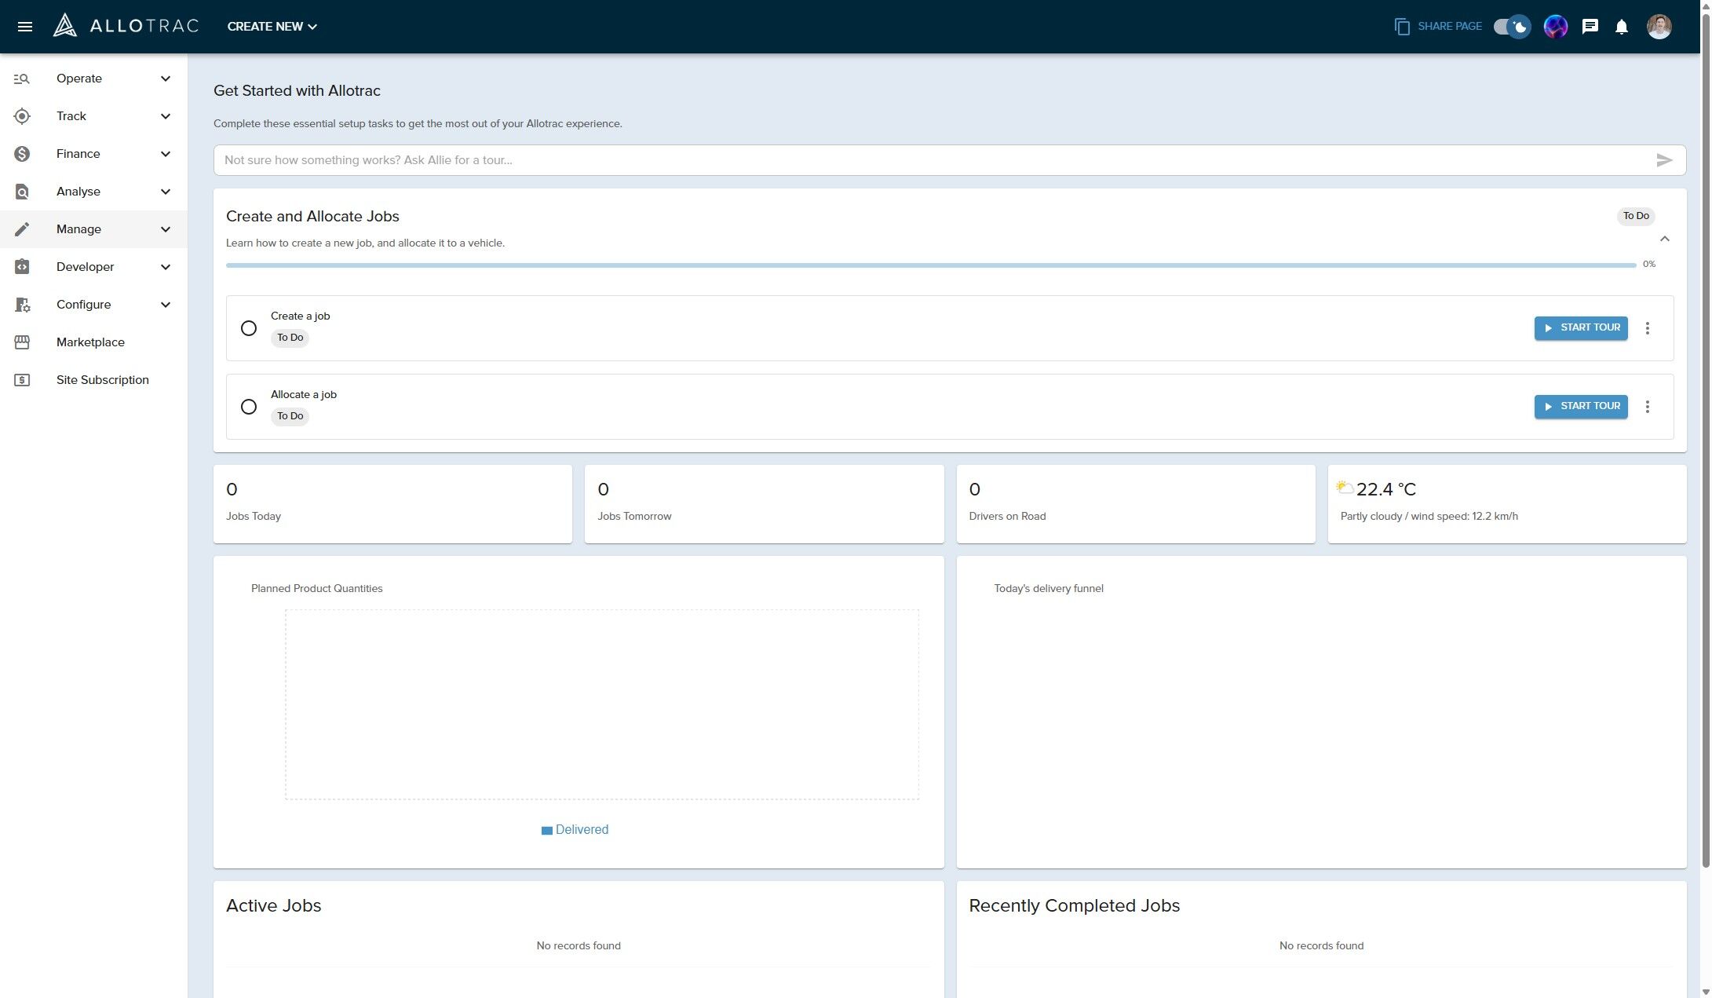The width and height of the screenshot is (1712, 998).
Task: Mark Create a job as complete
Action: 249,328
